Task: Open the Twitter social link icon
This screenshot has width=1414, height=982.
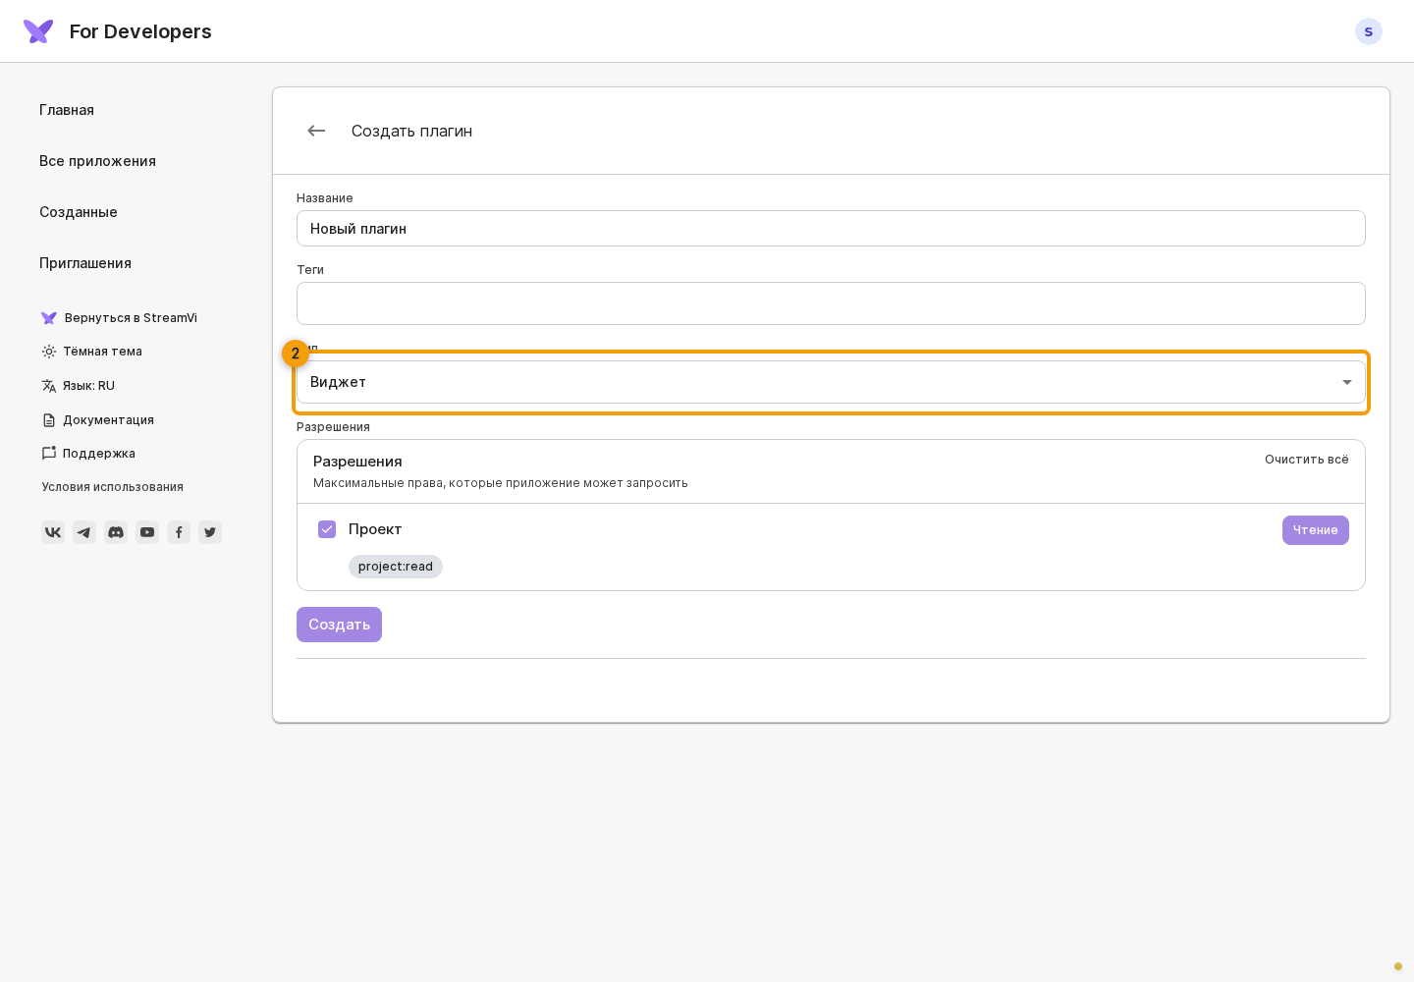Action: click(x=210, y=532)
